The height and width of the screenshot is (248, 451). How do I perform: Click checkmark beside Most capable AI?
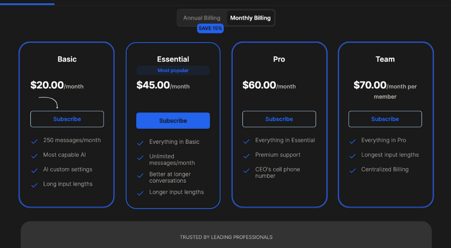(34, 156)
